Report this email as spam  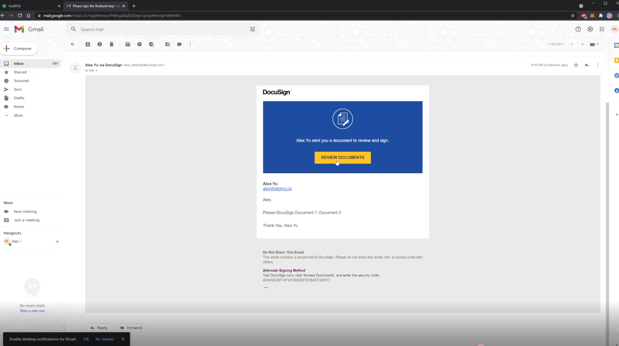100,44
